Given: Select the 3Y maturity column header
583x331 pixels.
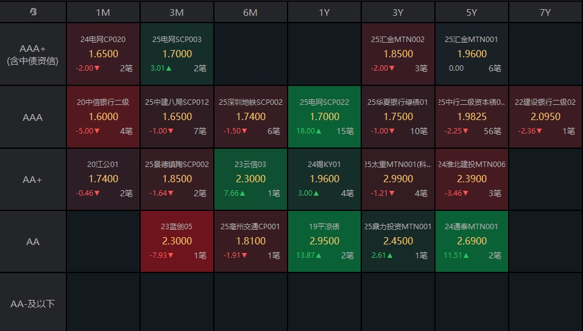Looking at the screenshot, I should tap(398, 12).
